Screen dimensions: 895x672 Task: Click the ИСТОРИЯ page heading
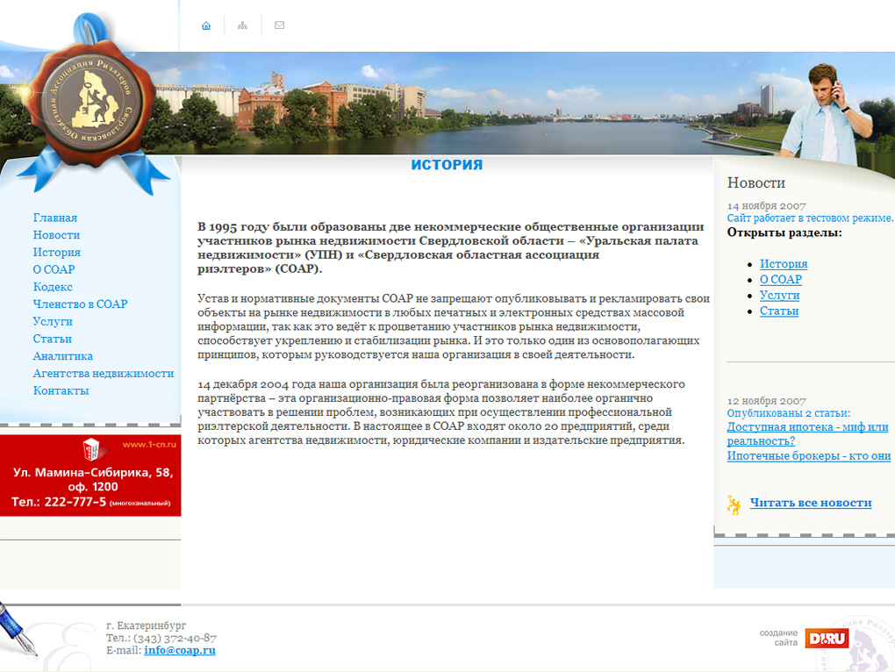click(447, 165)
